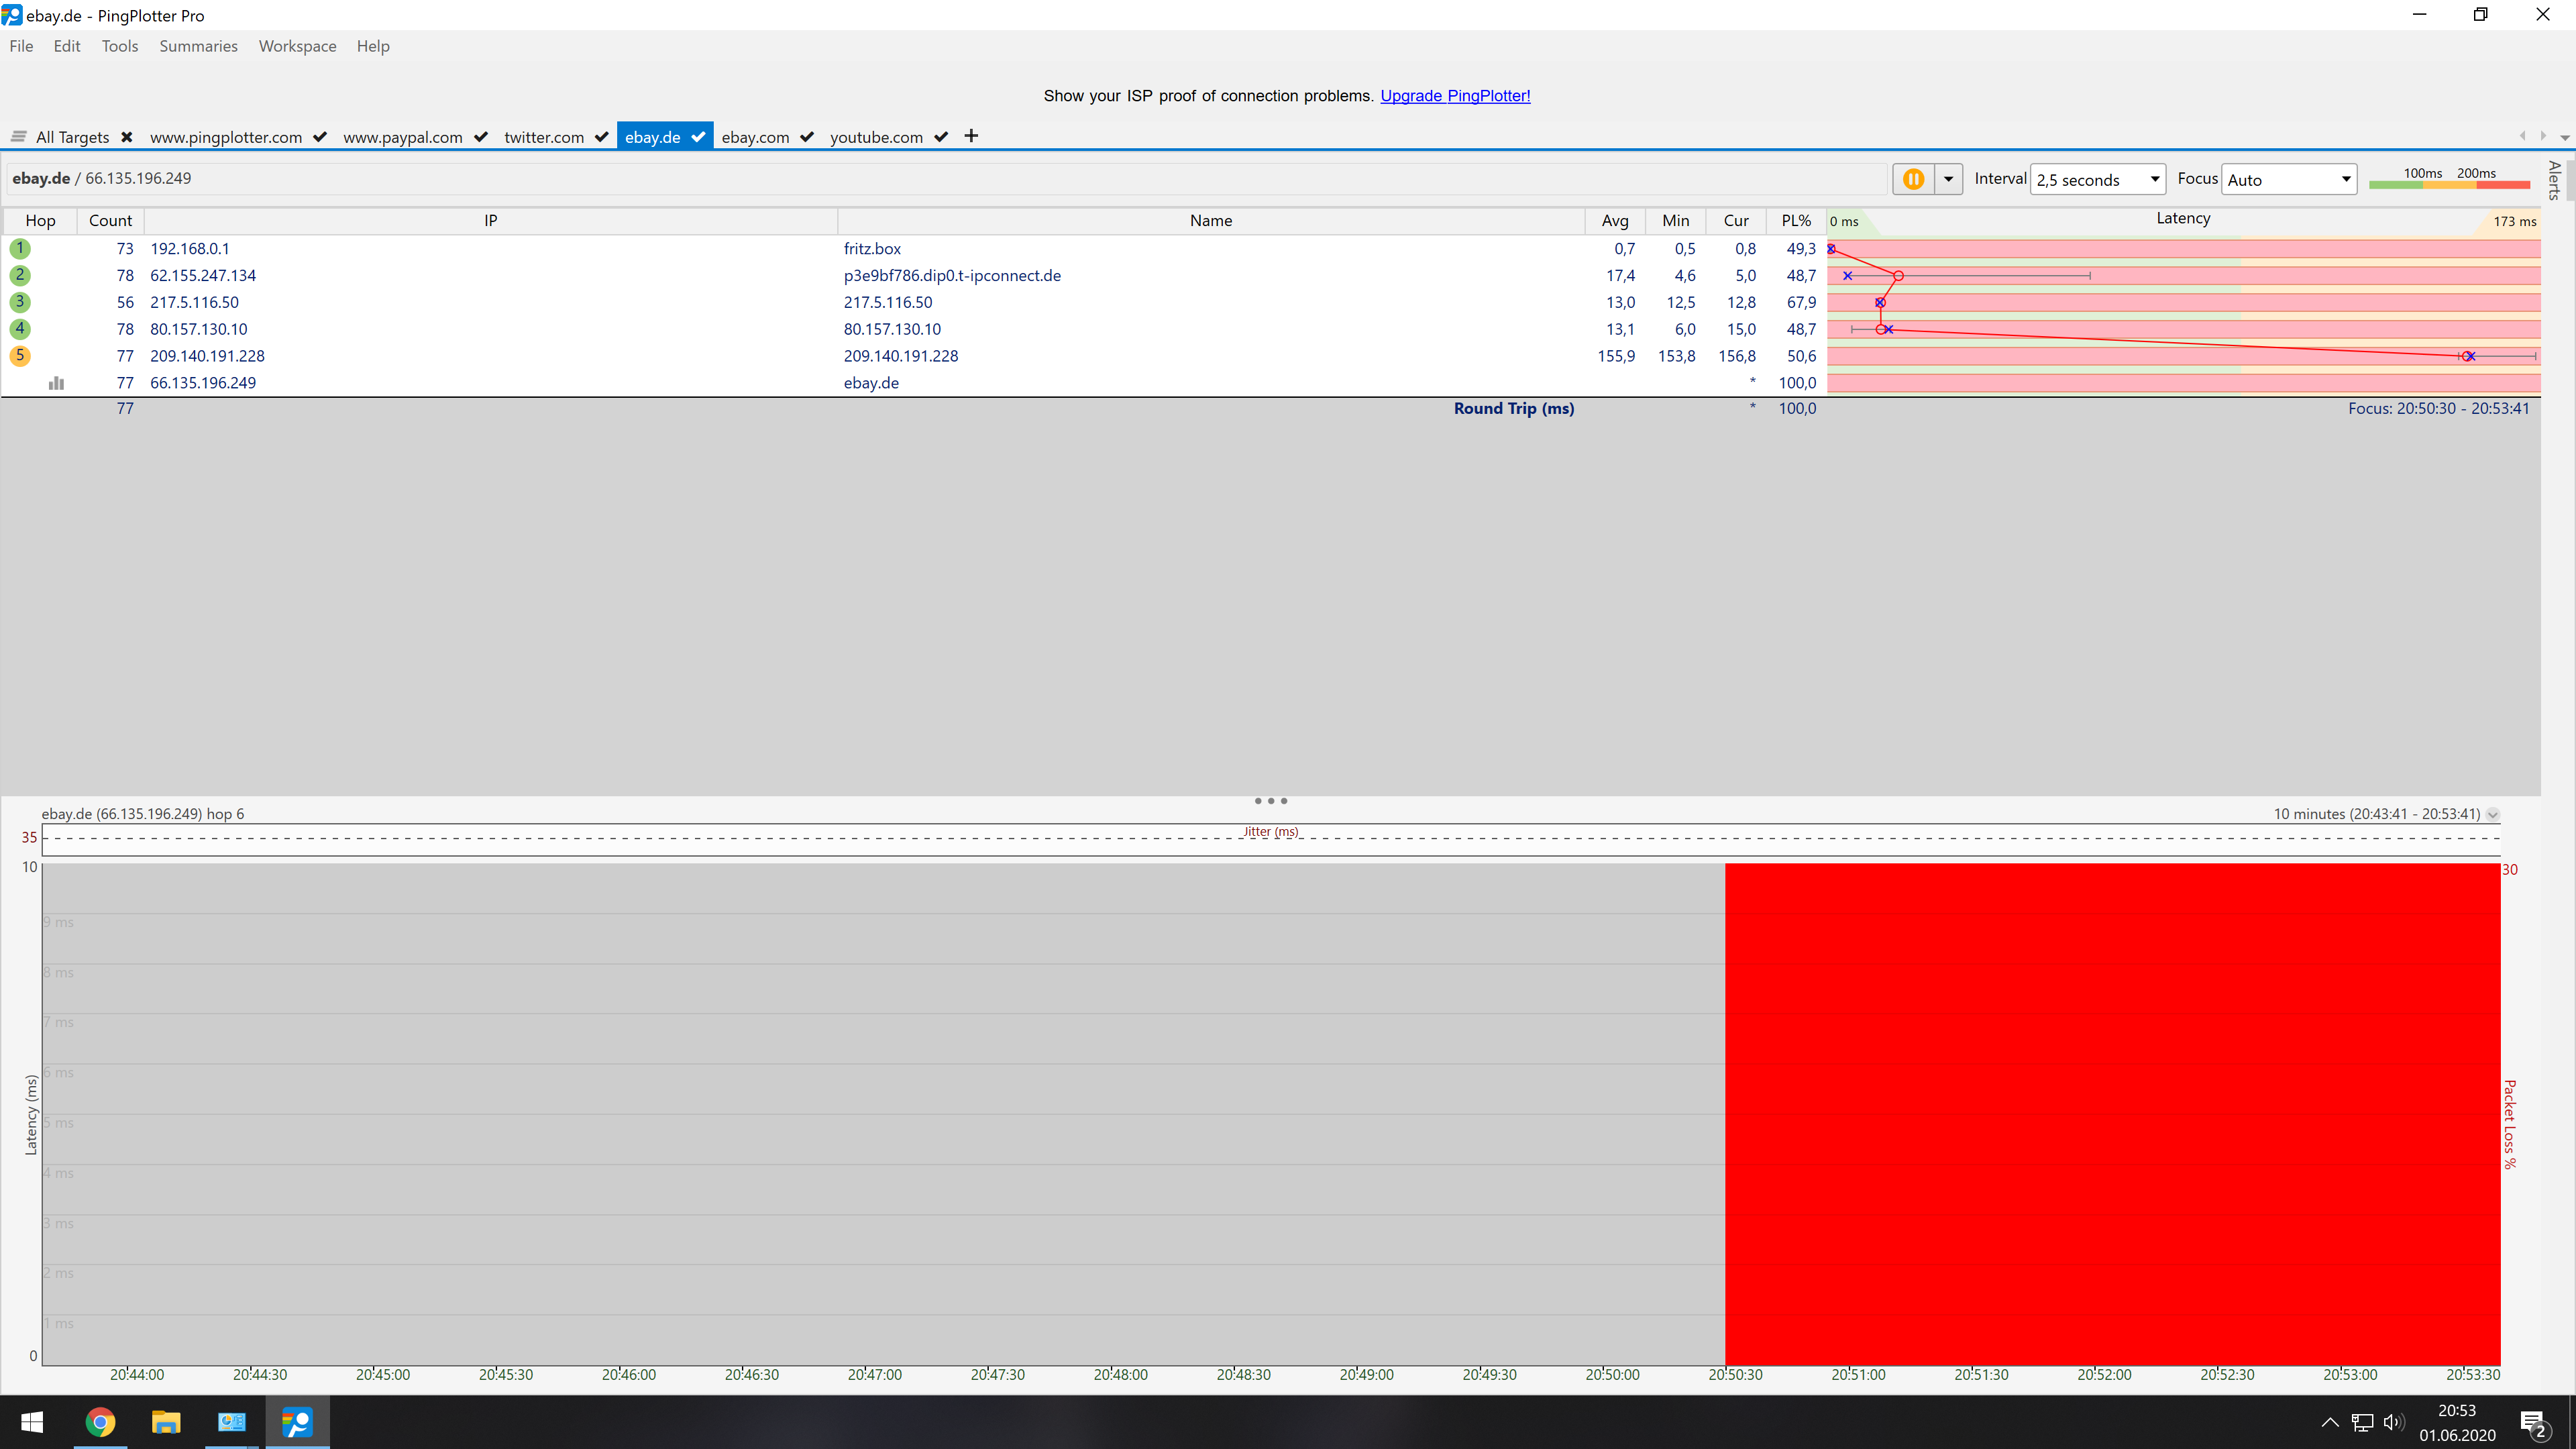Toggle the www.paypal.com tab checkmark

coord(481,137)
